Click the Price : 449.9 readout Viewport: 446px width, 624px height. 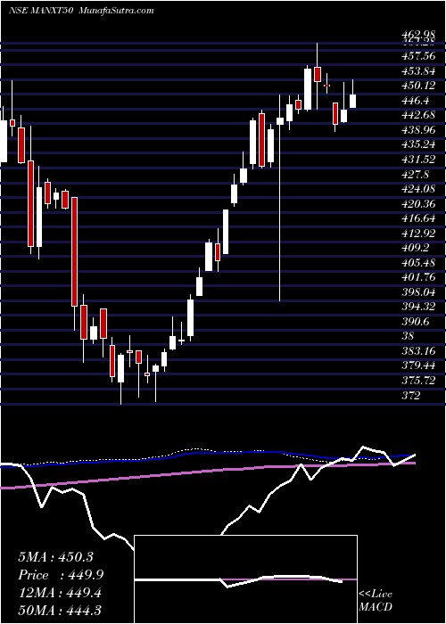(62, 575)
